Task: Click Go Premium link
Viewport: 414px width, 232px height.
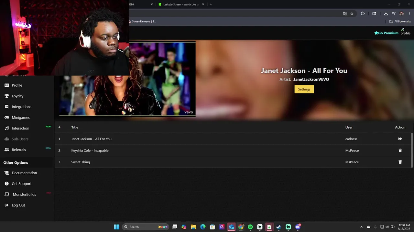Action: (386, 33)
